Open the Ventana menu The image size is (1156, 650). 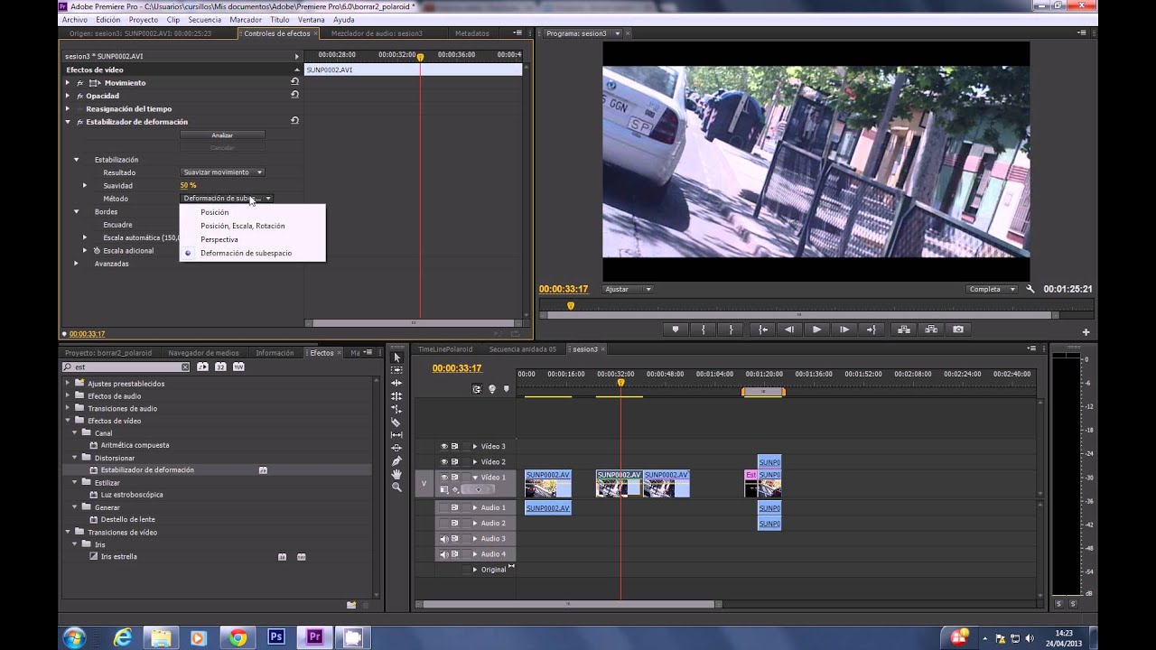(x=311, y=20)
